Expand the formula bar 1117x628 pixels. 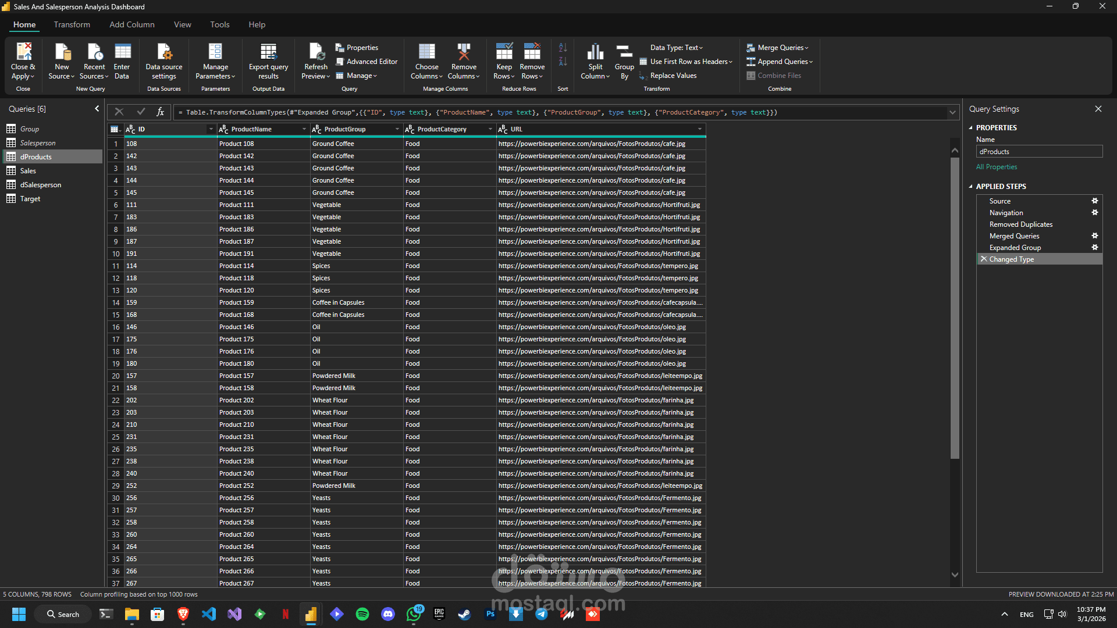click(x=952, y=112)
